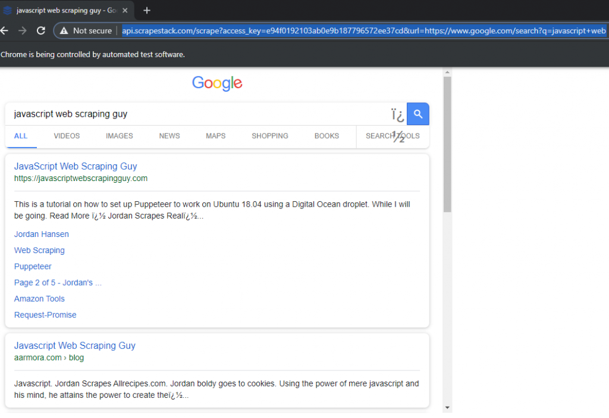Click the browser forward arrow
Viewport: 609px width, 418px height.
coord(23,31)
